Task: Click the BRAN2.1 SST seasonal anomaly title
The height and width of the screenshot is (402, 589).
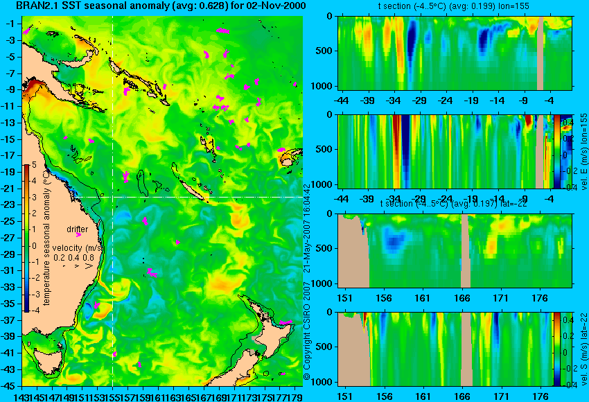Action: 161,6
